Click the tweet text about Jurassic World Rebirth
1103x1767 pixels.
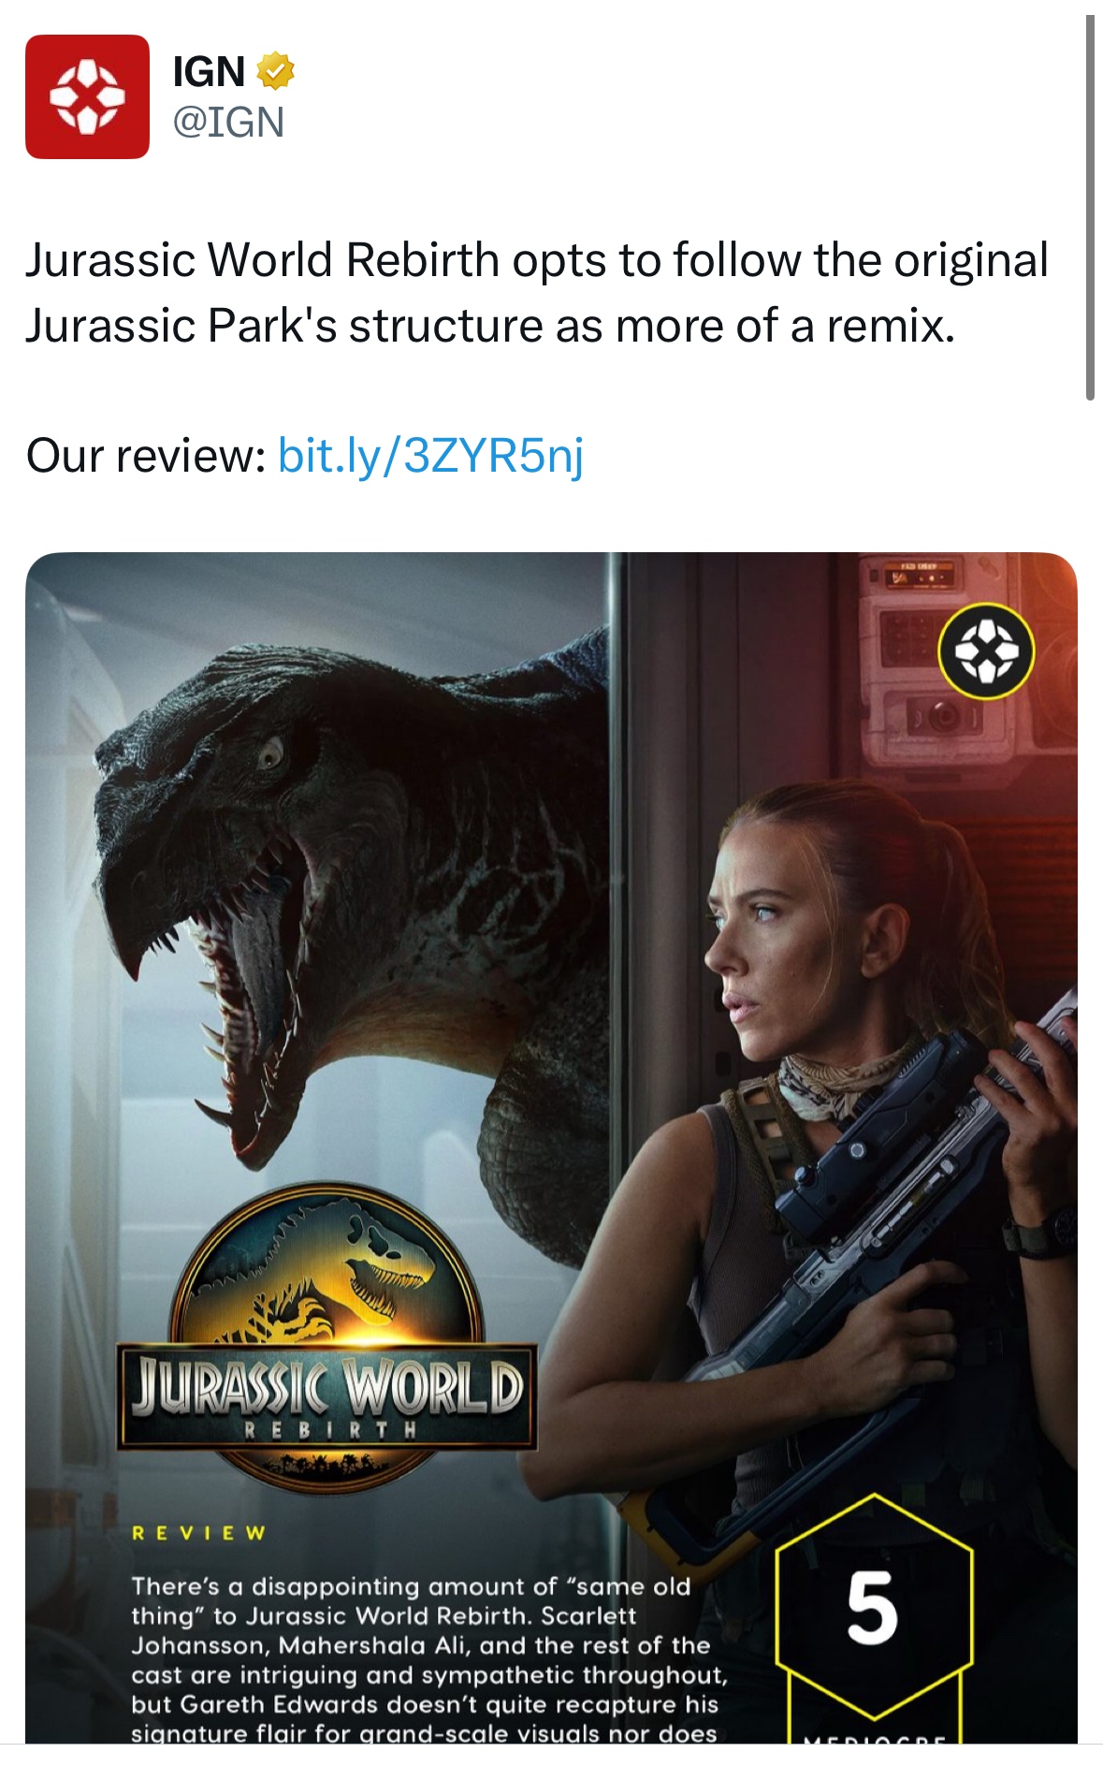click(537, 292)
